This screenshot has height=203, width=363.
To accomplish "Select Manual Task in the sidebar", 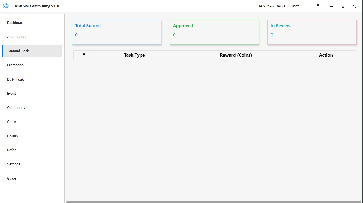I will [19, 51].
